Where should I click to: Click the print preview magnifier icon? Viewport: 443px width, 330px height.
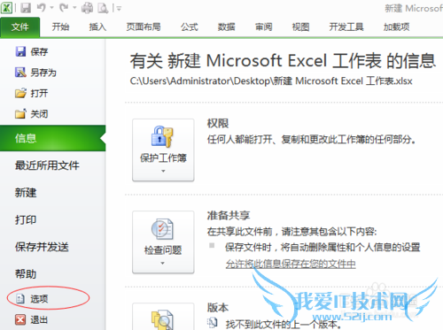(x=103, y=8)
